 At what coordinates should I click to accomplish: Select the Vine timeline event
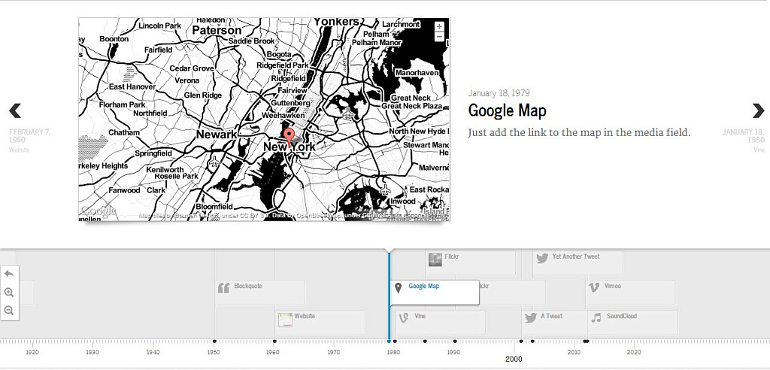coord(440,323)
